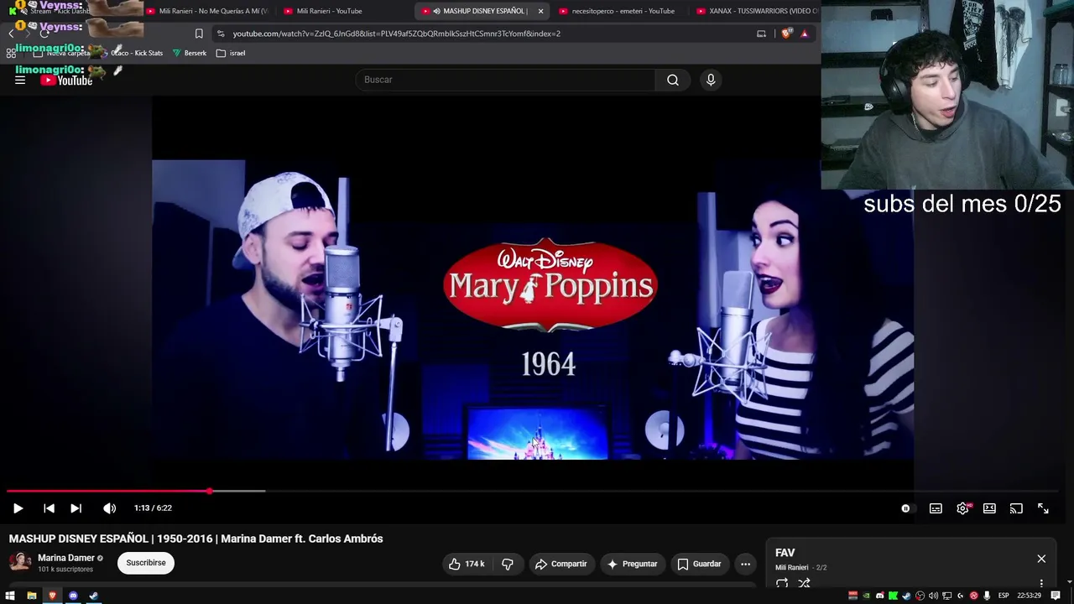This screenshot has height=604, width=1074.
Task: Open the ESP language input switcher
Action: 1004,596
